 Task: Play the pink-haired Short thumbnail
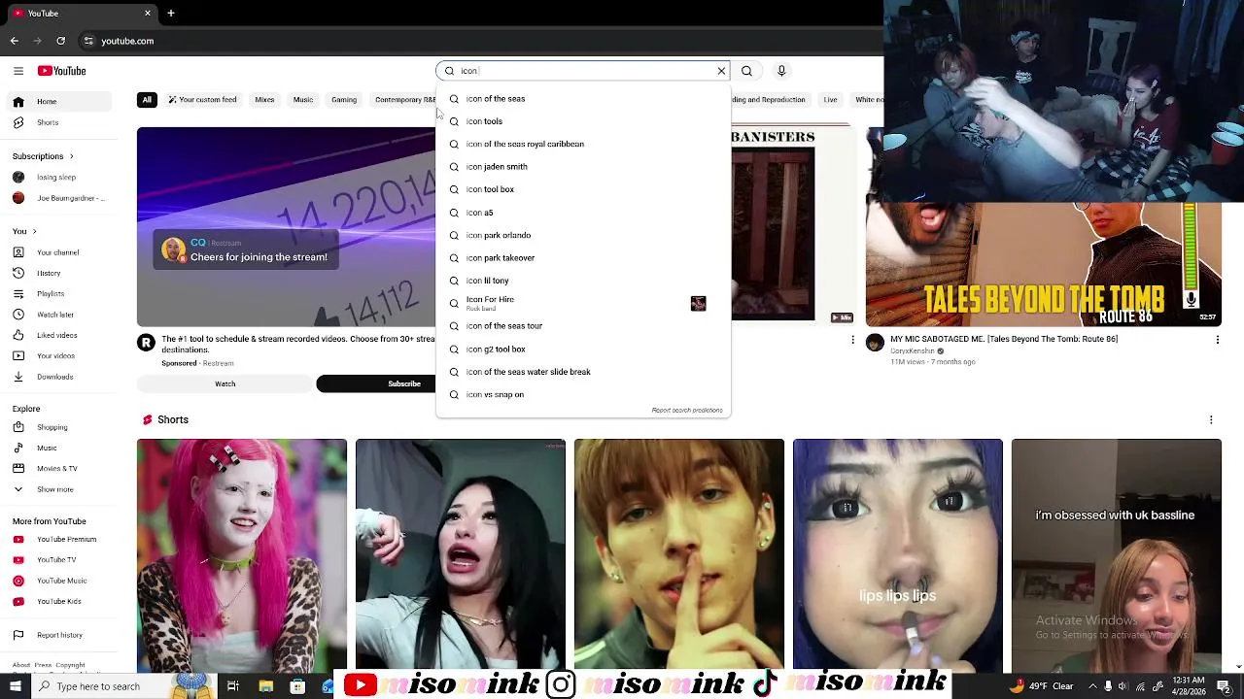pyautogui.click(x=241, y=554)
